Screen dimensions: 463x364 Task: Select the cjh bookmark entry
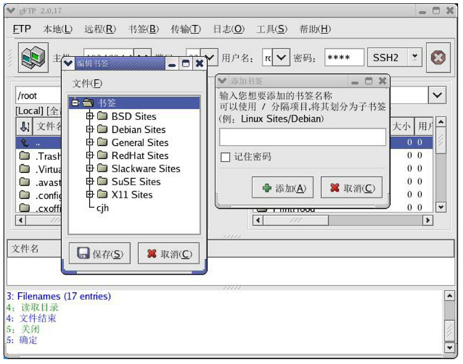pyautogui.click(x=103, y=208)
